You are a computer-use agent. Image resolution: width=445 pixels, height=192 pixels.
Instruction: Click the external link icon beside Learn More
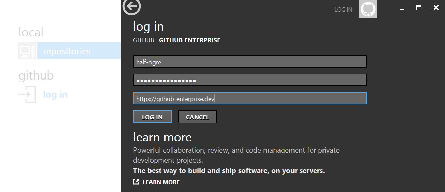[136, 182]
